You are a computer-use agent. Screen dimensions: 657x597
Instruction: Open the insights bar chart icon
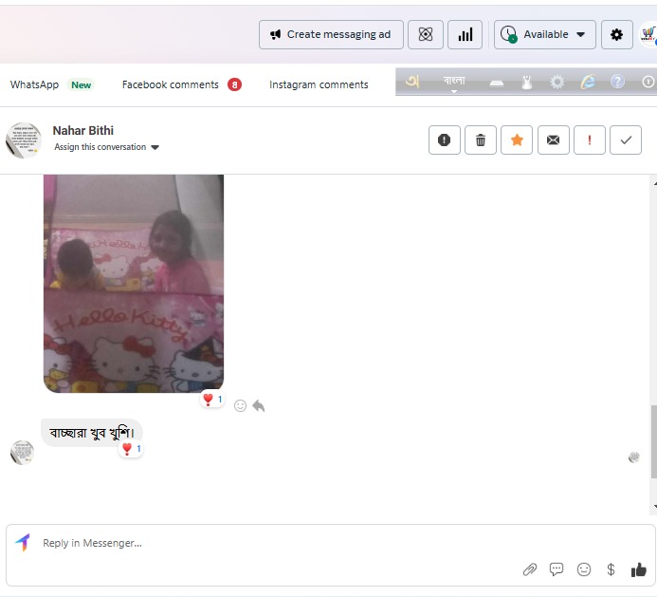point(465,35)
